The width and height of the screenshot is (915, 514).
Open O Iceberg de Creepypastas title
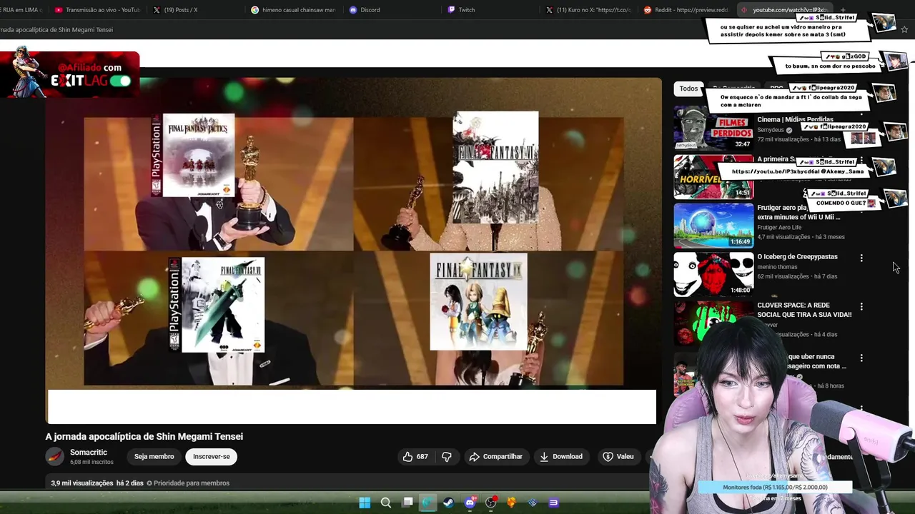click(x=797, y=257)
